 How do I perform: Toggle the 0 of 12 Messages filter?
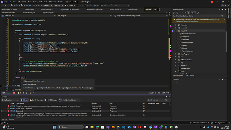(x=51, y=100)
